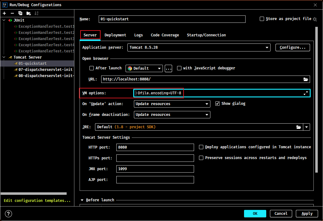Screen dimensions: 323x221
Task: Enable Store as project file
Action: coord(262,19)
